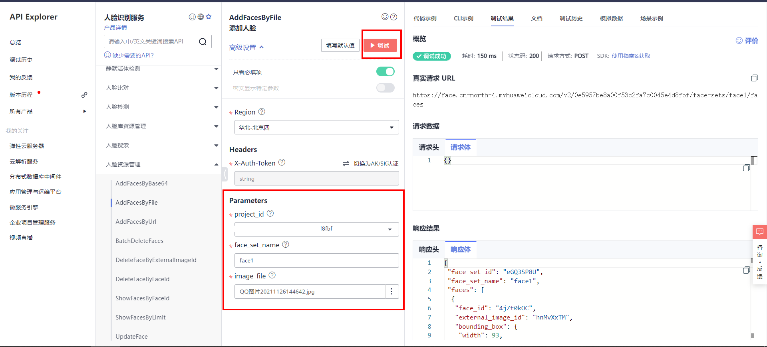Open 我的反馈 in the left sidebar
This screenshot has height=347, width=767.
pyautogui.click(x=21, y=77)
